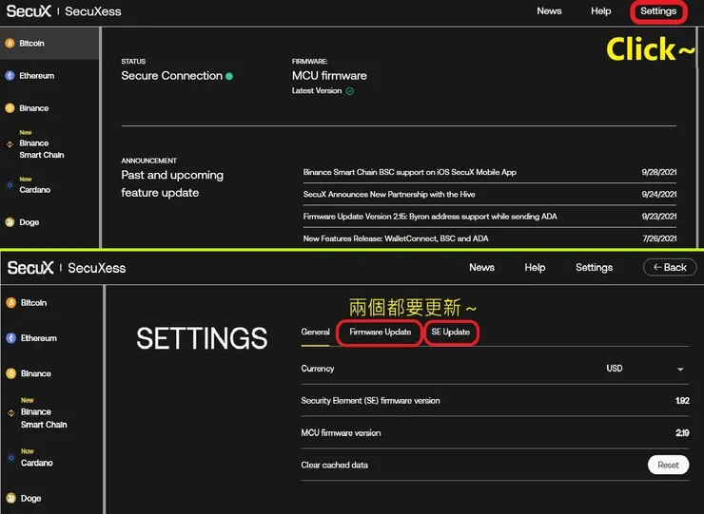Click Binance coin icon in top window sidebar
The width and height of the screenshot is (704, 514).
point(10,108)
